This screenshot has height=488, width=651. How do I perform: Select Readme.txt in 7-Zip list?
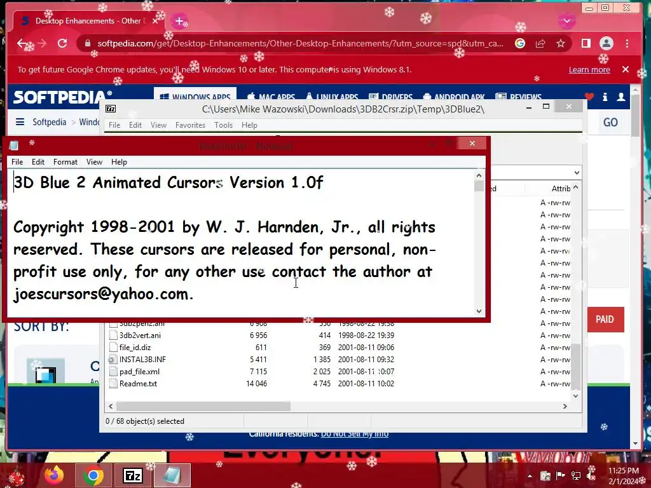tap(138, 383)
